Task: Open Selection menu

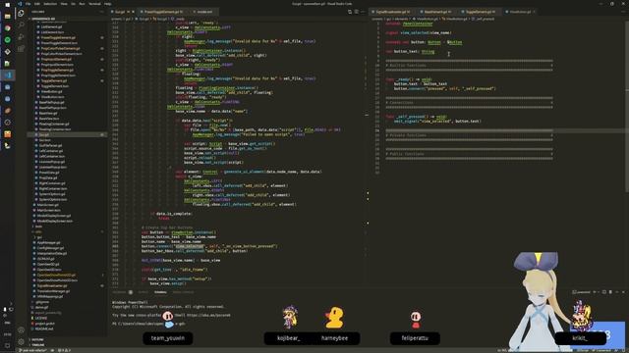Action: tap(50, 4)
